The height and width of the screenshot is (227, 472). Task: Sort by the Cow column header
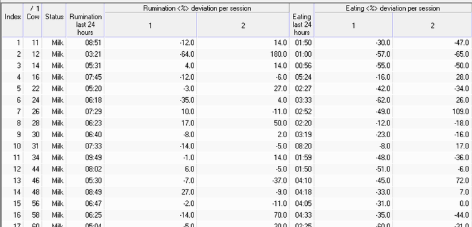33,20
